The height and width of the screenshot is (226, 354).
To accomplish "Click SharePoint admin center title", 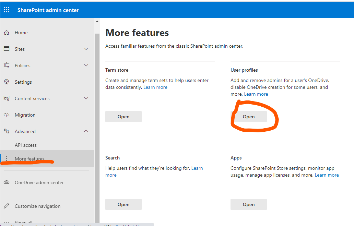I will coord(48,10).
